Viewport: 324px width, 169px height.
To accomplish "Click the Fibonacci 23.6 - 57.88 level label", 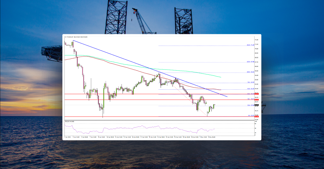I will point(251,105).
